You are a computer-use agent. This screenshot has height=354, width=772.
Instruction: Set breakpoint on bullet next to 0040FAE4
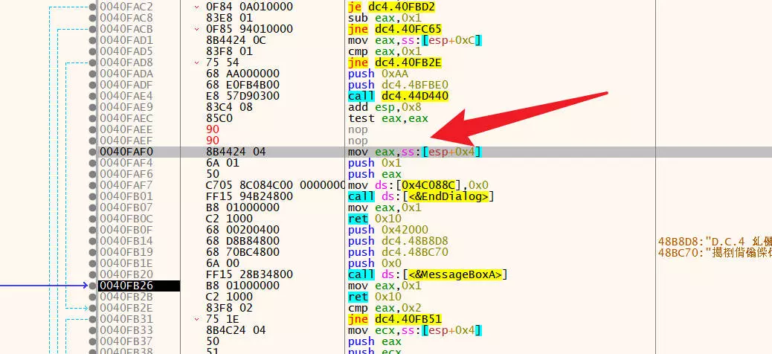tap(92, 96)
